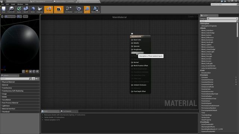Open the Lit view mode dropdown
239x134 pixels.
19,16
